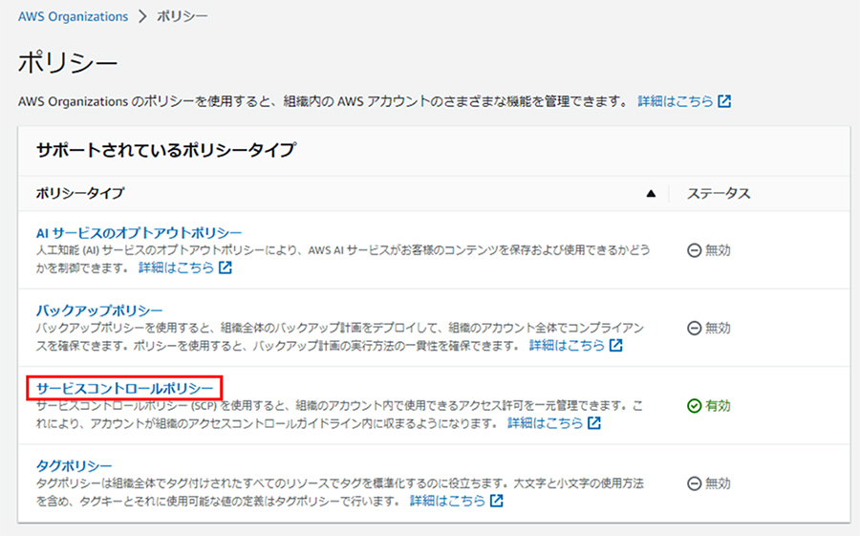This screenshot has width=860, height=536.
Task: Sort by the ポリシータイプ column header
Action: click(80, 193)
